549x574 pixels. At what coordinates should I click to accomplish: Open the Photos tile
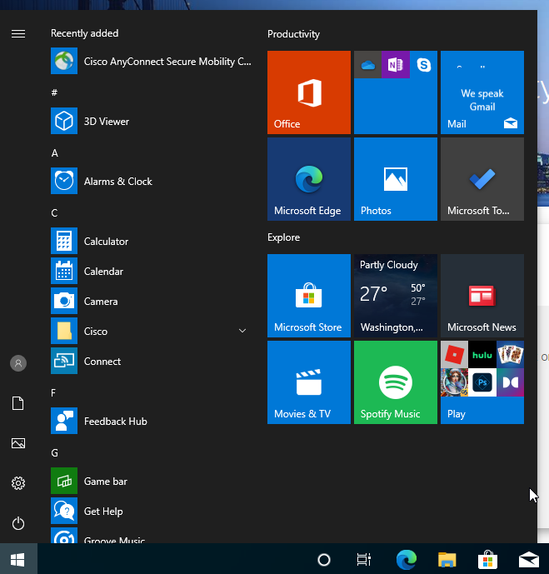pos(396,179)
